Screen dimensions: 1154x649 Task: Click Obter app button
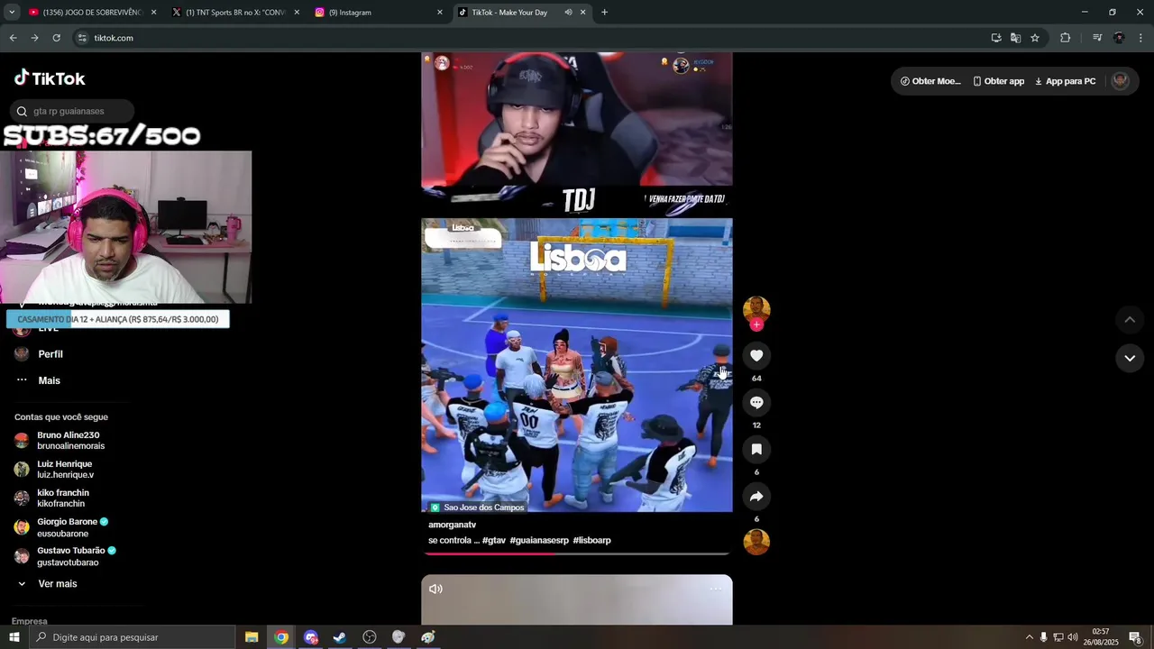point(999,81)
